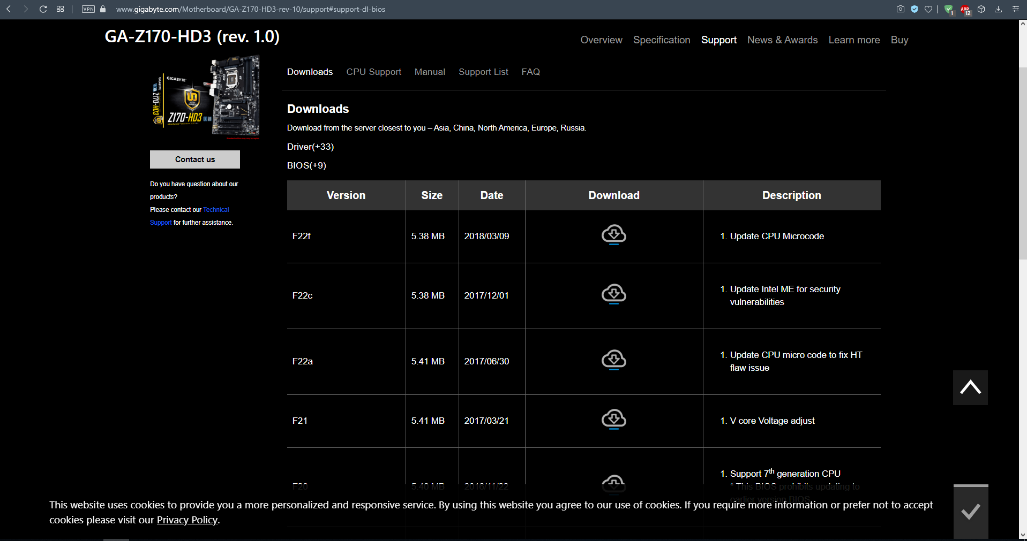
Task: Switch to the FAQ sub-tab
Action: (530, 72)
